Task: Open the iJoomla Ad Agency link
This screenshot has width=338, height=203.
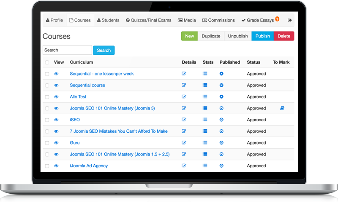Action: 89,166
